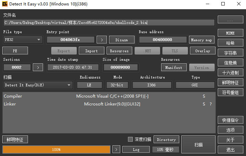
Task: Click the browse file "..." button
Action: (230, 20)
